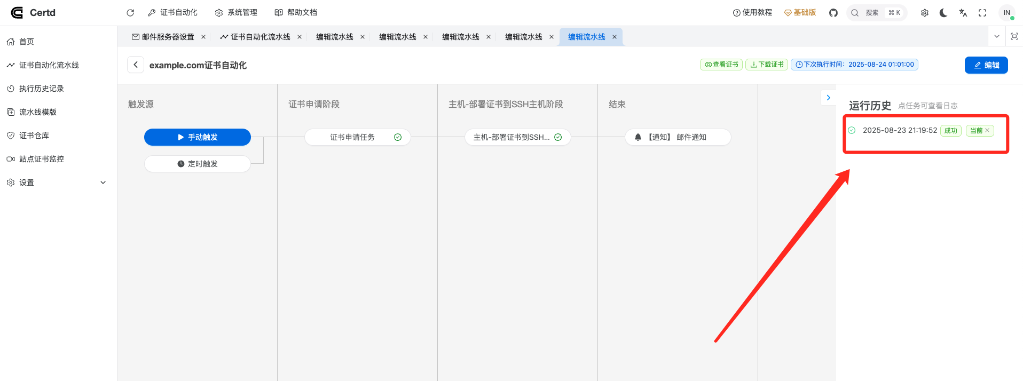Open the 帮助文档 top menu
This screenshot has height=381, width=1023.
pyautogui.click(x=296, y=12)
